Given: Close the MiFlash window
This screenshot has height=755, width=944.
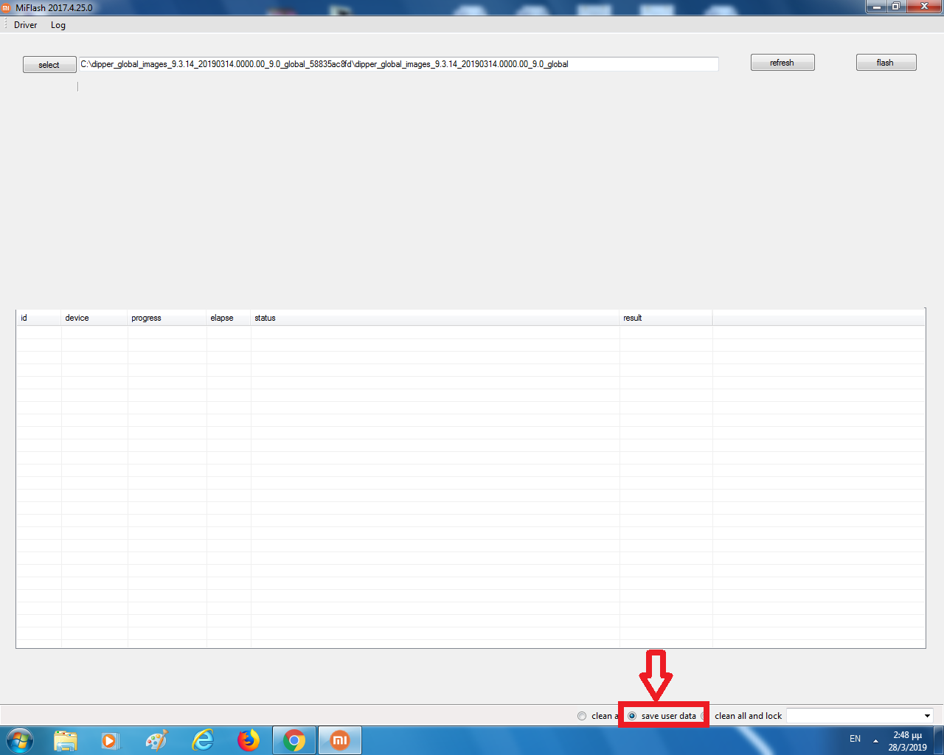Looking at the screenshot, I should [x=924, y=7].
